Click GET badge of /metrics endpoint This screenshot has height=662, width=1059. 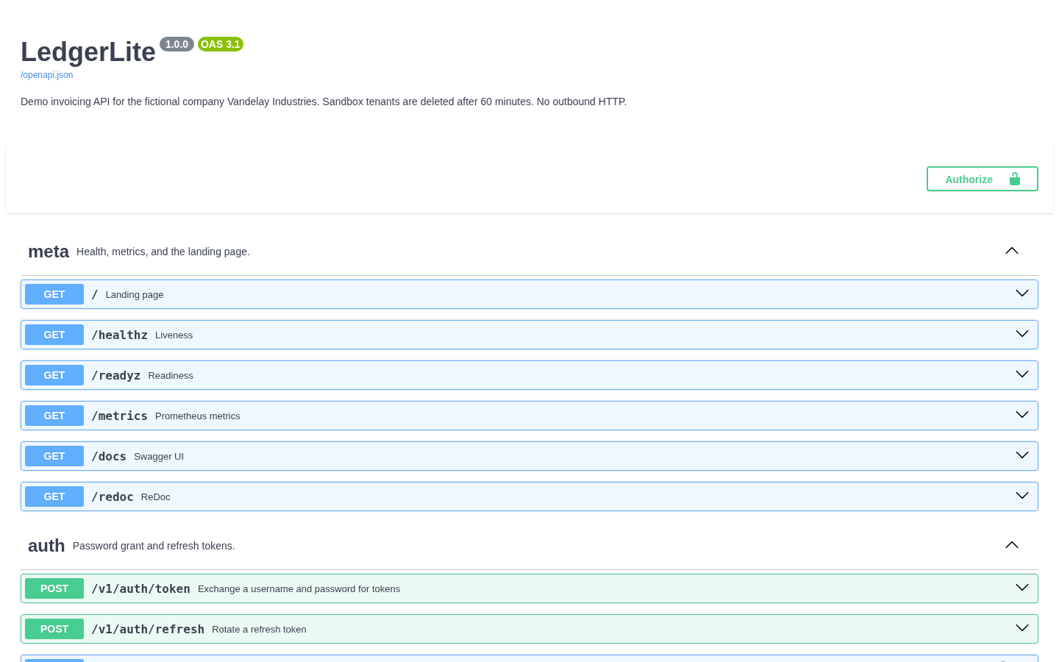(54, 416)
